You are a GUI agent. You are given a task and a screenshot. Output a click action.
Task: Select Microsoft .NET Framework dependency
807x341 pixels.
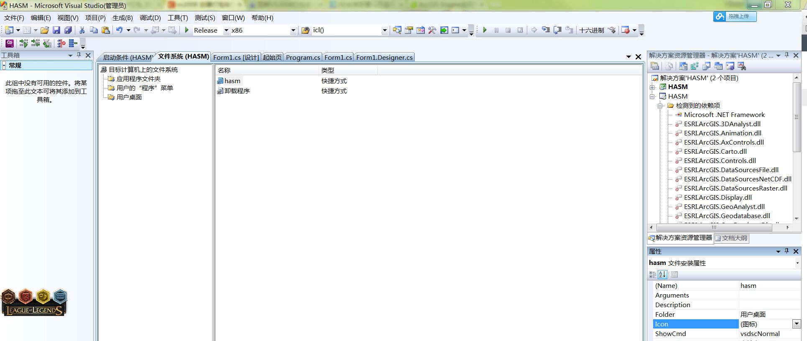tap(724, 115)
